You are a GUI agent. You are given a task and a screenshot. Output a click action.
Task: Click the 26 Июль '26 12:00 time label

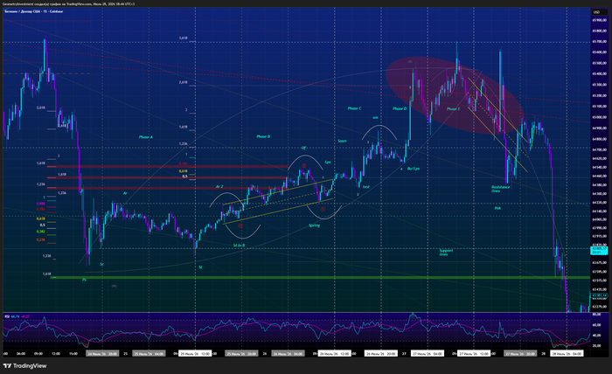click(x=334, y=354)
